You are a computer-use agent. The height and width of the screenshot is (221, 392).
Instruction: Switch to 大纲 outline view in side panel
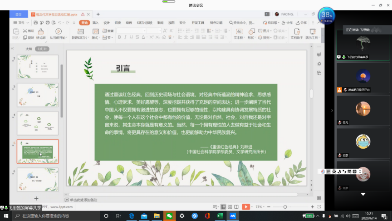pos(29,49)
